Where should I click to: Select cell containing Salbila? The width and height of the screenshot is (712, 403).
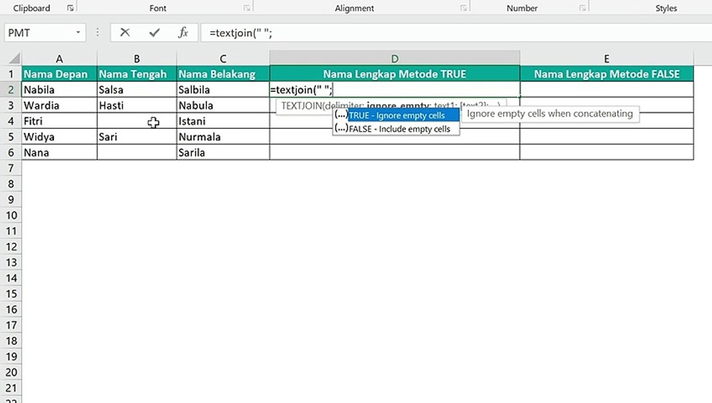(x=223, y=90)
